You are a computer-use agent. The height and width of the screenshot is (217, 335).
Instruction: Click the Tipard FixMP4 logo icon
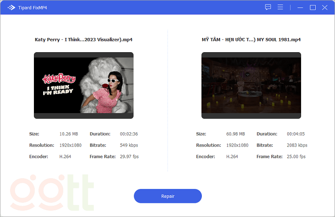[x=11, y=8]
